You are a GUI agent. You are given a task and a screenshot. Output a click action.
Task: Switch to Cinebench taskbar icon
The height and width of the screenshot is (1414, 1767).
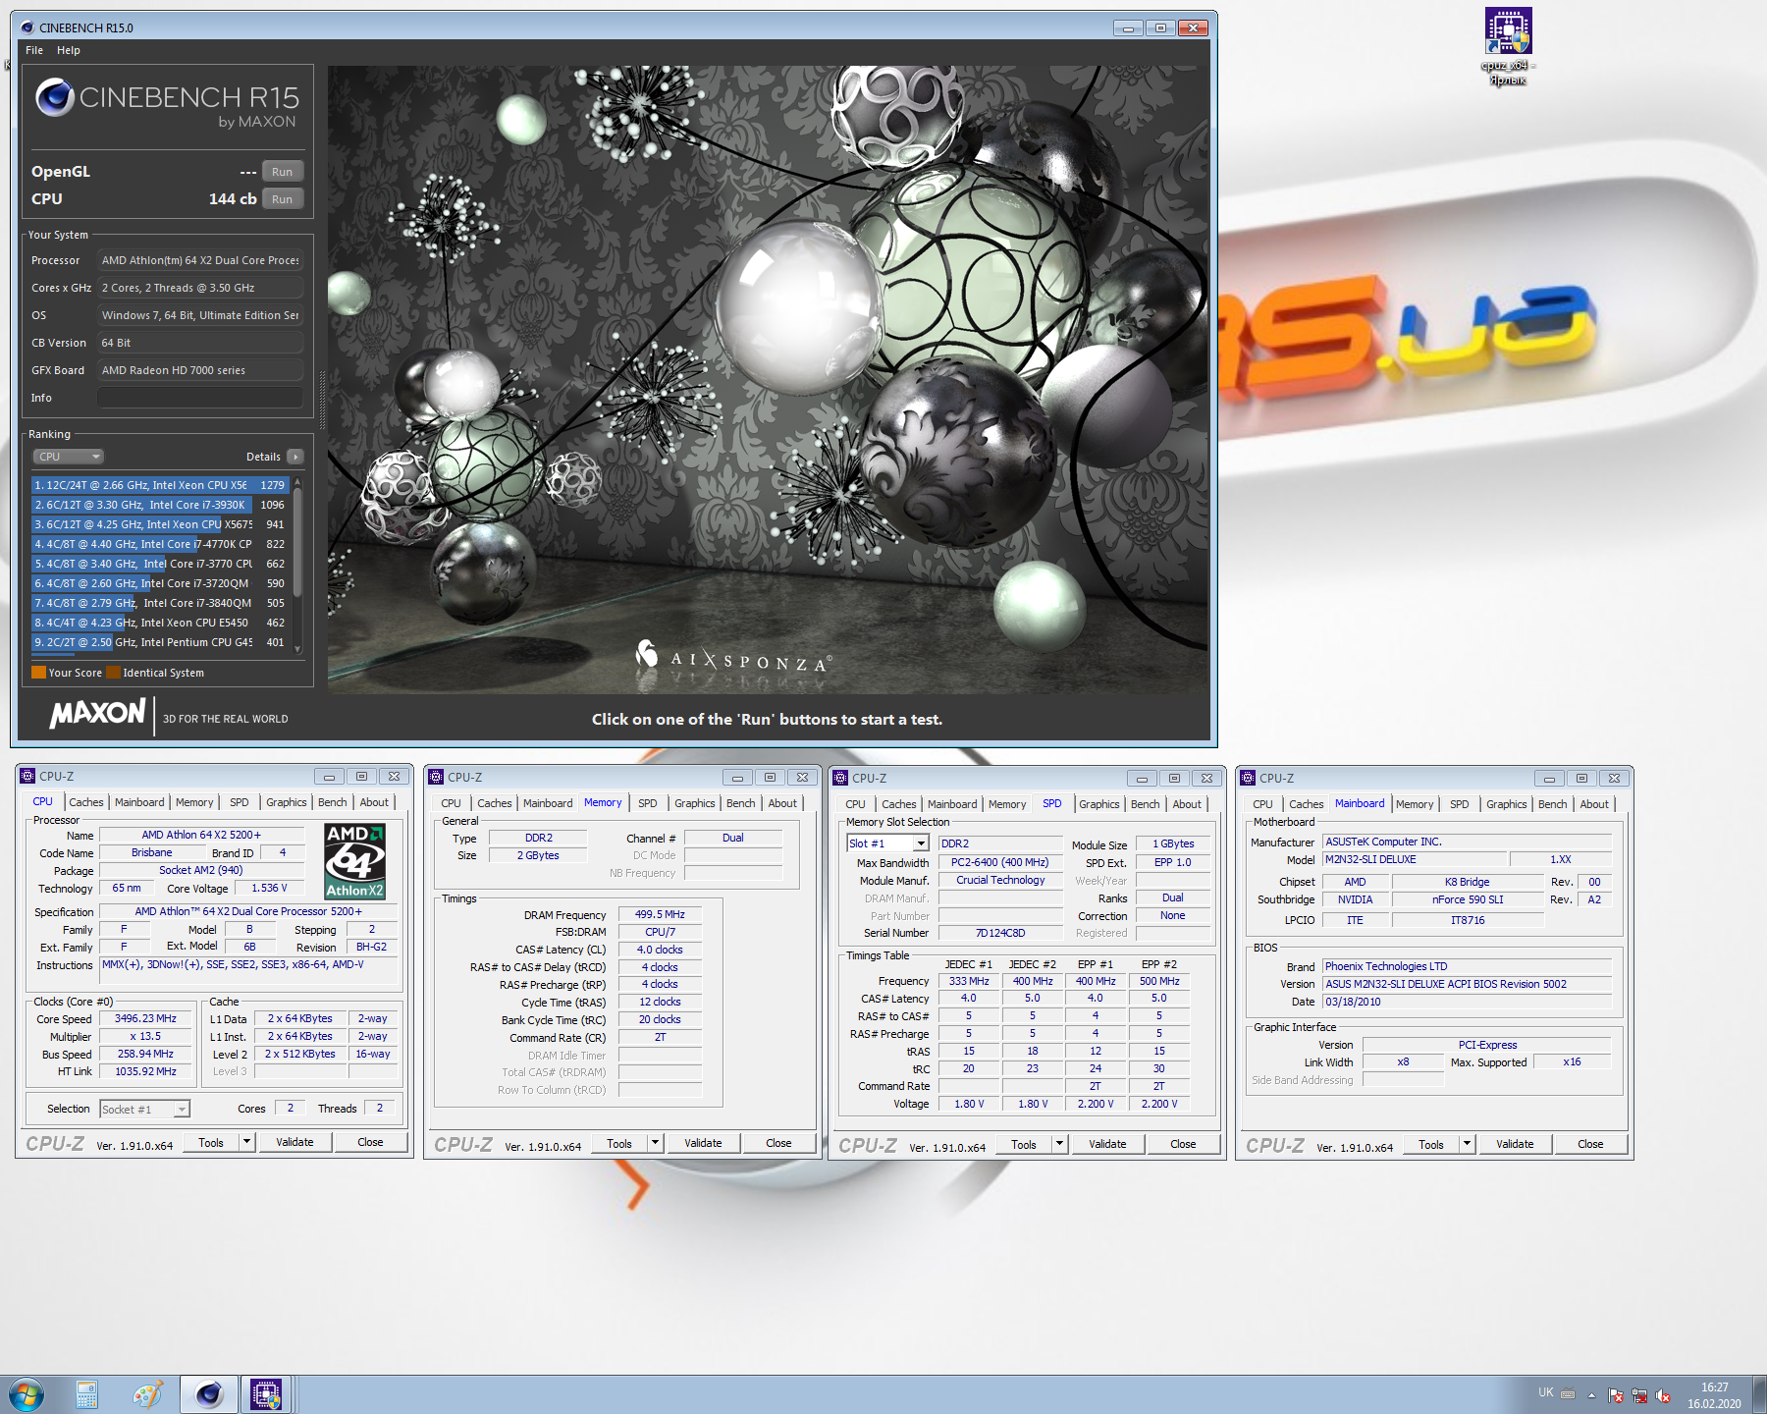[x=210, y=1394]
